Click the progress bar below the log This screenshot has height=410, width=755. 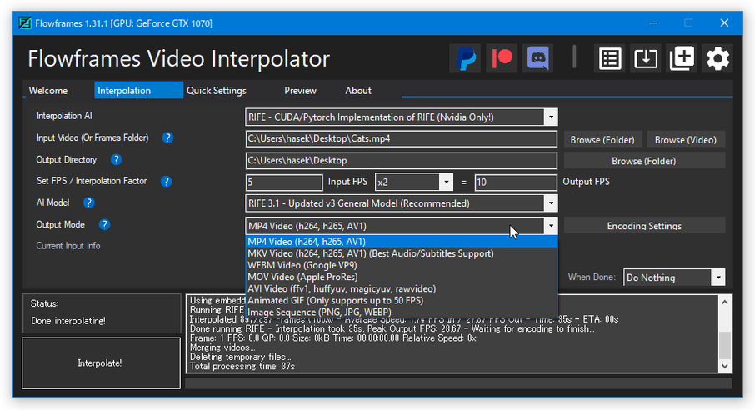[x=459, y=383]
